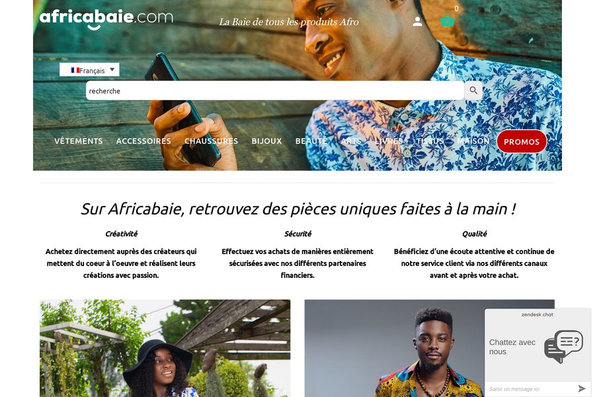Click the magnifier search button
Viewport: 595px width, 397px height.
[x=473, y=91]
